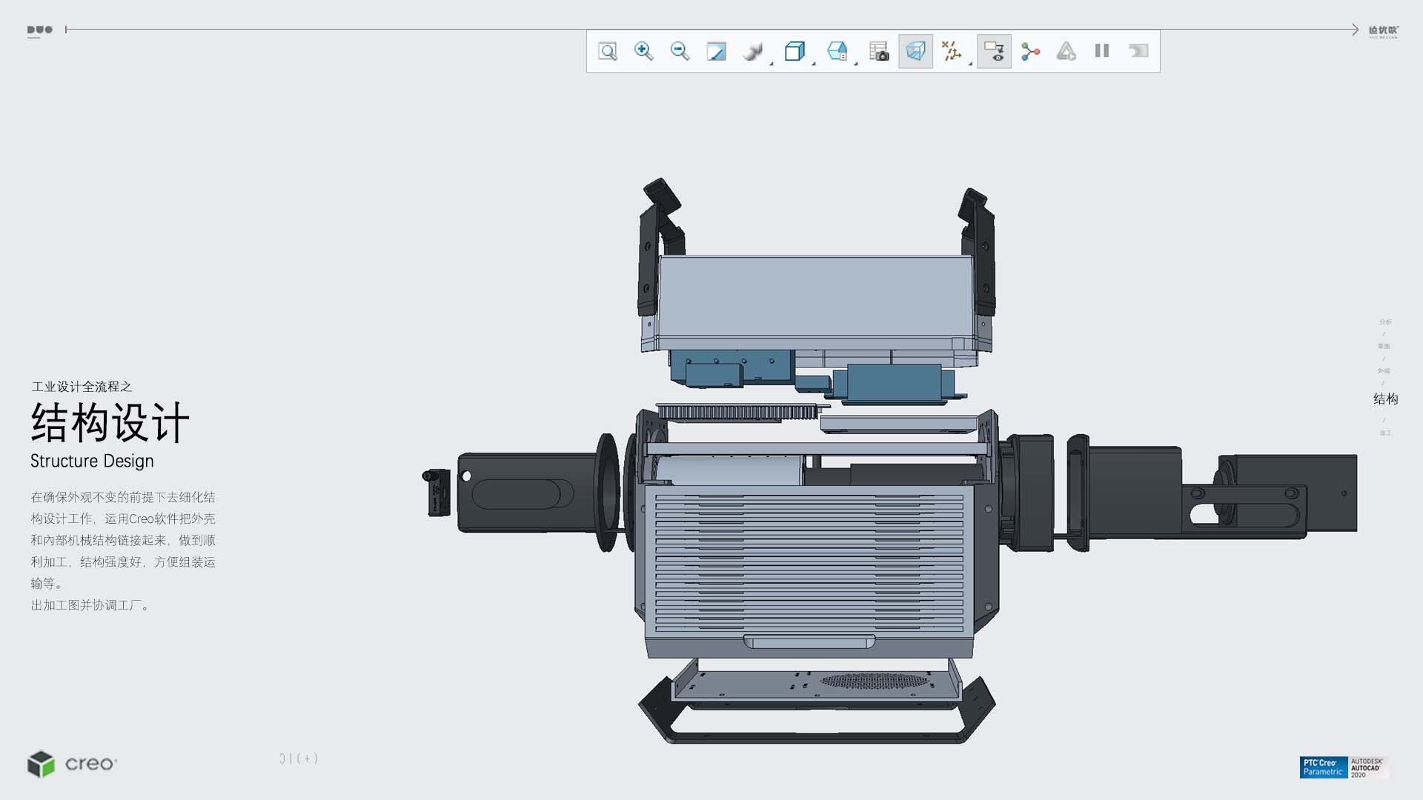Click the Repaint screen icon
This screenshot has width=1423, height=800.
click(x=716, y=51)
